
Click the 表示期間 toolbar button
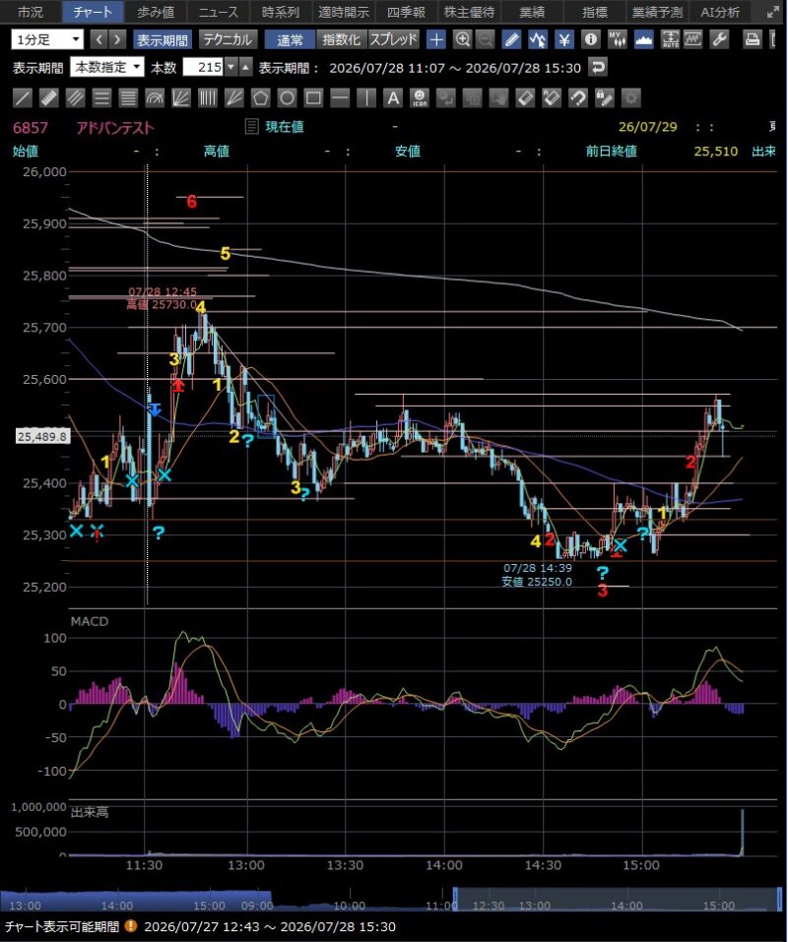pyautogui.click(x=163, y=40)
